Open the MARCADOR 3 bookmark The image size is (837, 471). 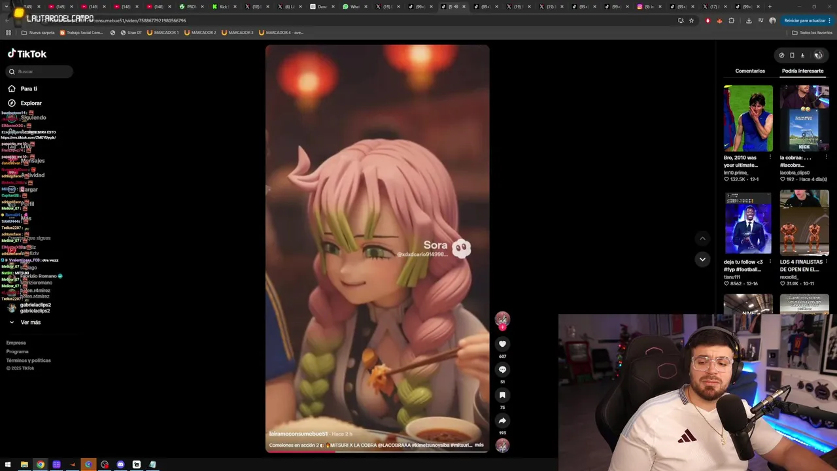click(x=237, y=32)
